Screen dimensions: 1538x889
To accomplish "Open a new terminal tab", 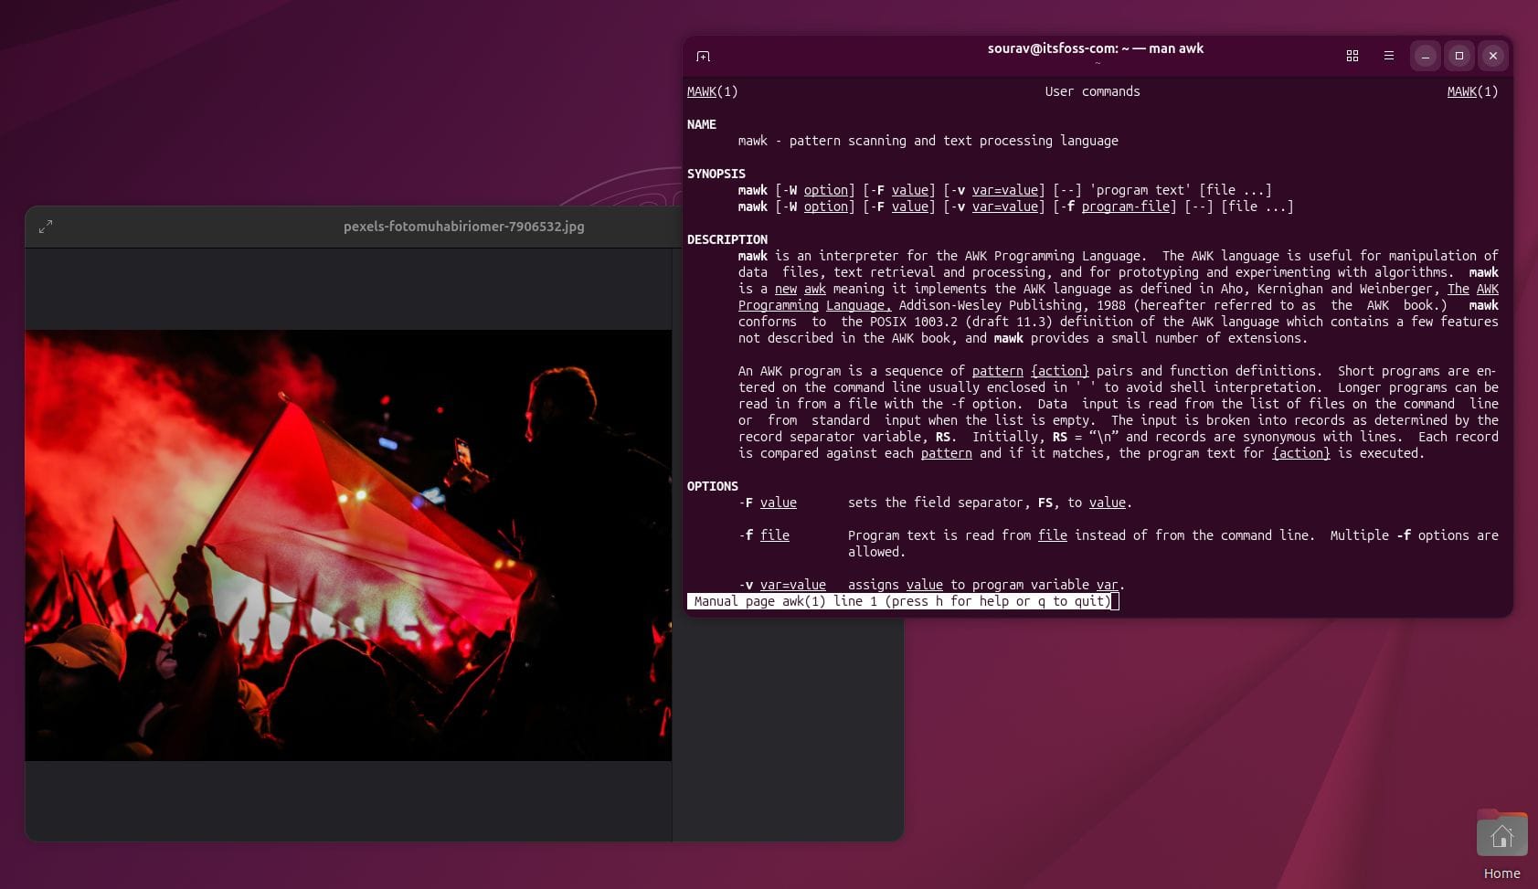I will coord(702,56).
